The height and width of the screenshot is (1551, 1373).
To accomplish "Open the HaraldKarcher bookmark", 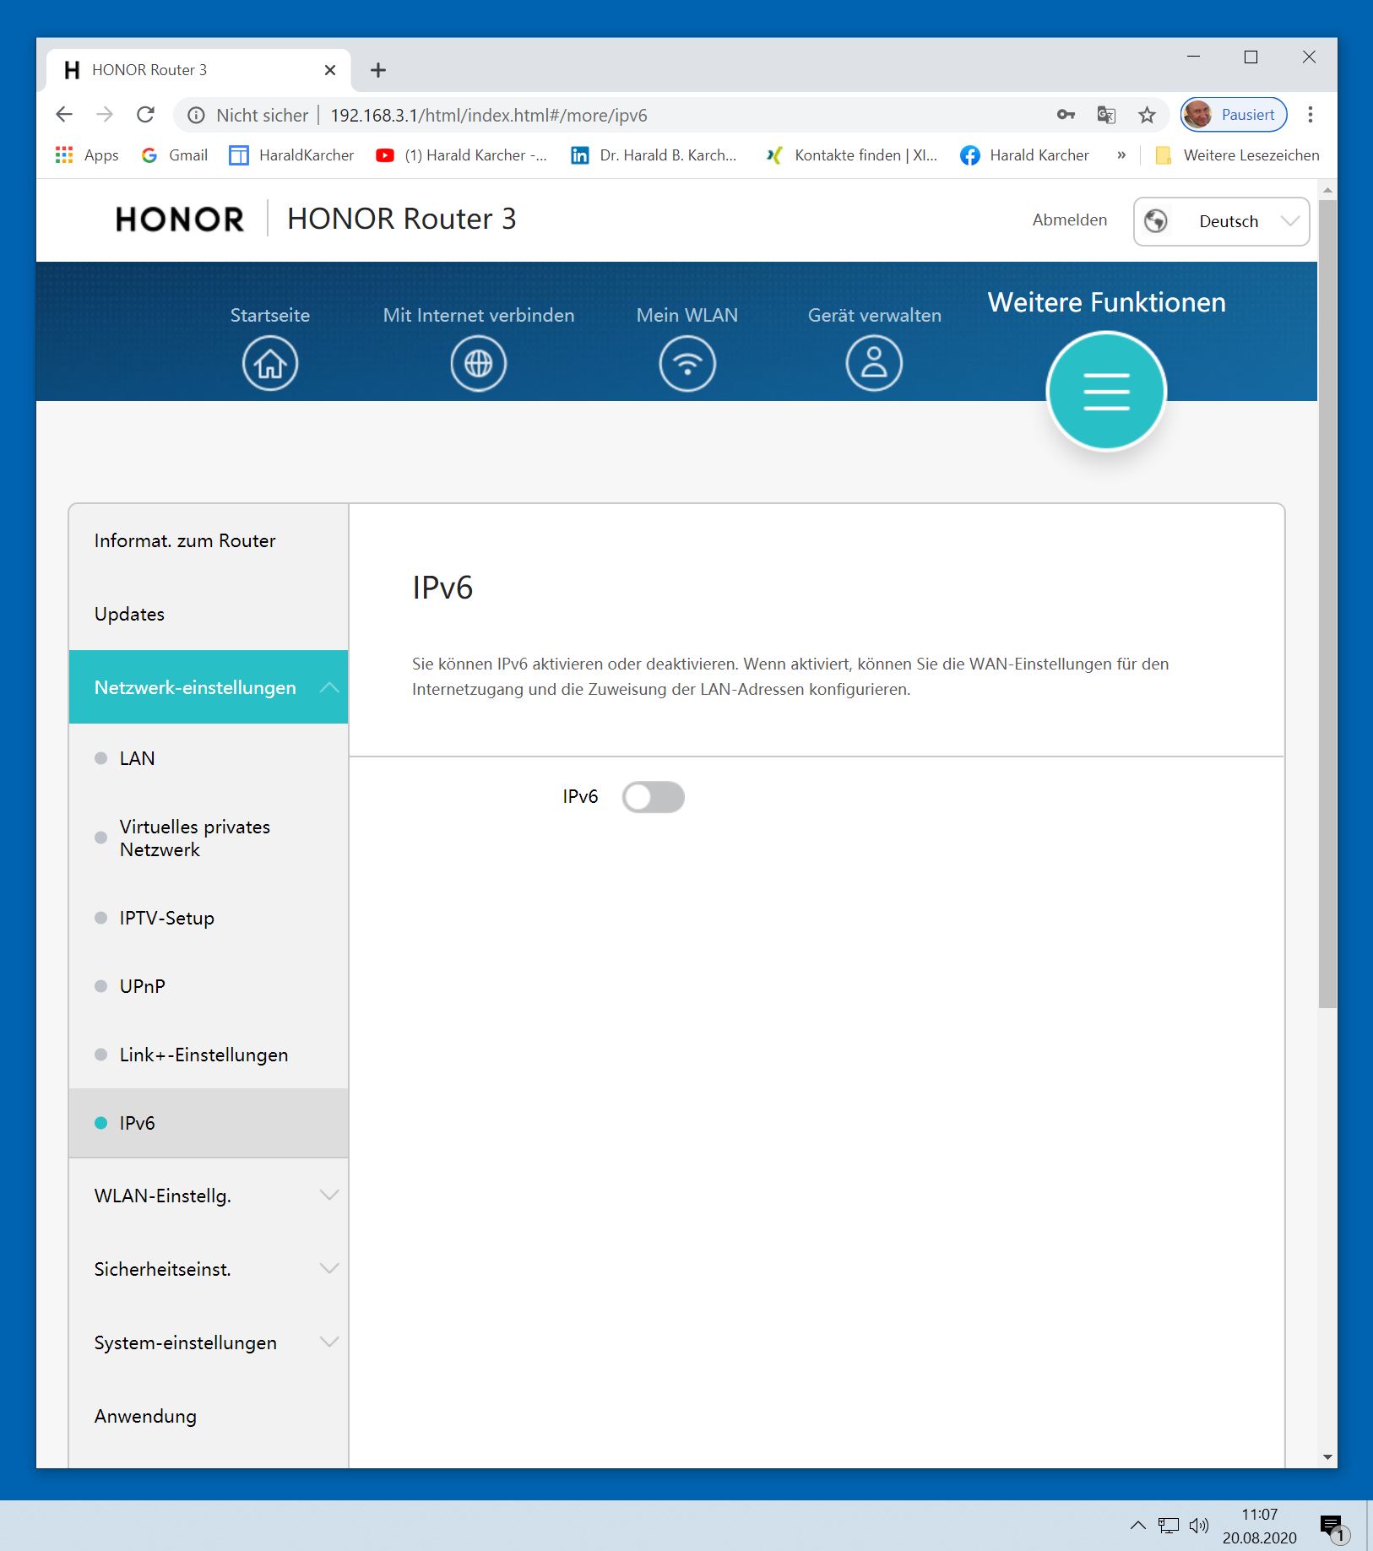I will [292, 155].
